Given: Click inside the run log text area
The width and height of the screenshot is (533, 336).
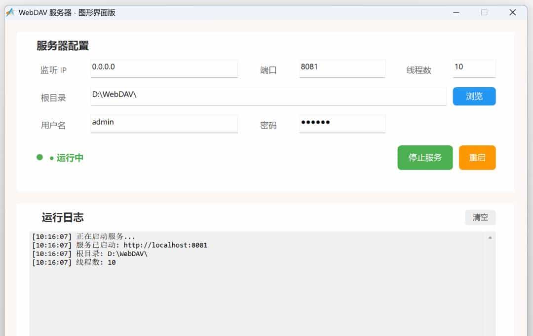Looking at the screenshot, I should [x=247, y=296].
